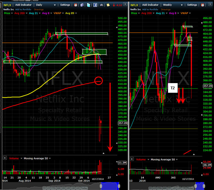Viewport: 214px width, 190px height.
Task: Click the 357.09 price label on Daily axis
Action: pyautogui.click(x=123, y=123)
